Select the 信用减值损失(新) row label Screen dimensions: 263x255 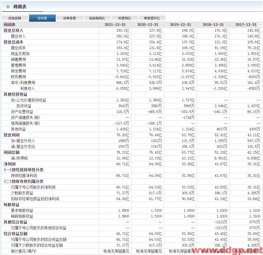26,123
